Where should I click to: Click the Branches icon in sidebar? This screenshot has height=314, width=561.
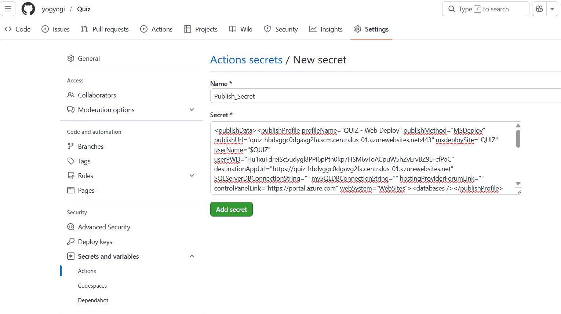[70, 146]
